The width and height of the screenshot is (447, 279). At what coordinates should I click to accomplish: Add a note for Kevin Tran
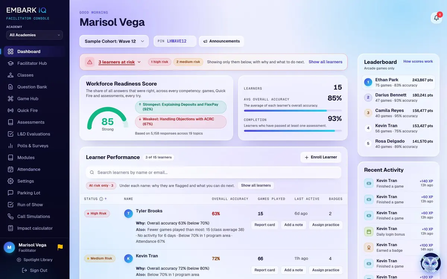294,270
